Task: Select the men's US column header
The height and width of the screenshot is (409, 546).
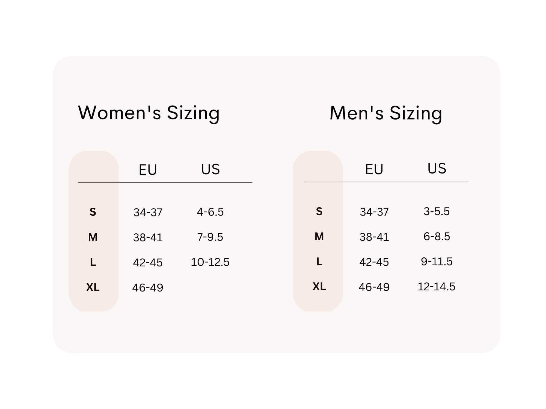Action: pos(437,168)
